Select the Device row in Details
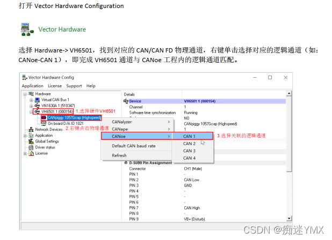 pyautogui.click(x=205, y=101)
